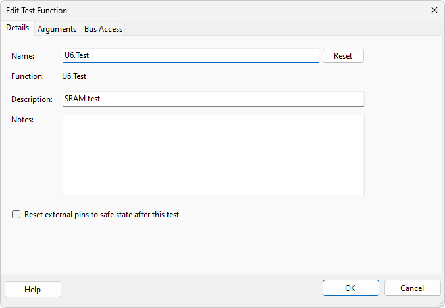Click inside the empty Notes text area
Viewport: 445px width, 308px height.
click(213, 155)
